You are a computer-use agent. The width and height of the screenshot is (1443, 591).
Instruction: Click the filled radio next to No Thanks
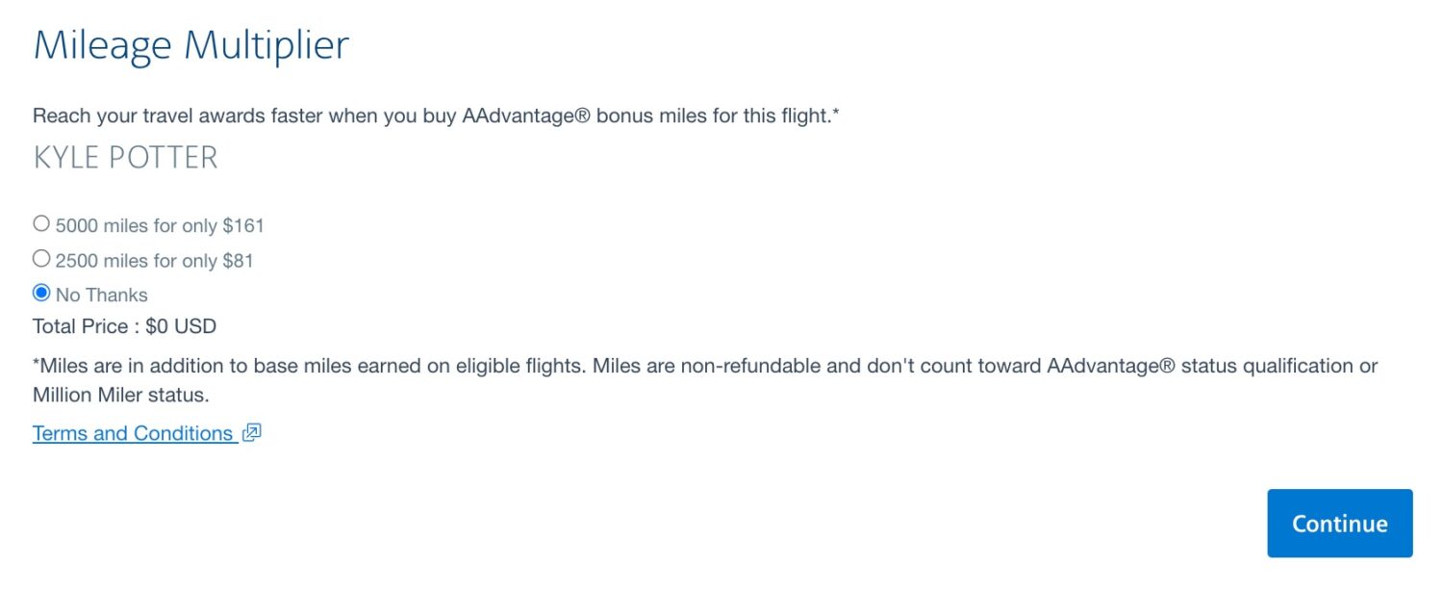click(x=40, y=292)
